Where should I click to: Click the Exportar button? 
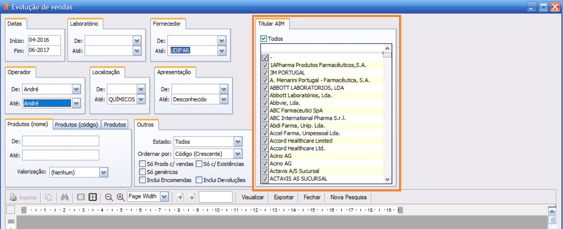pos(284,197)
